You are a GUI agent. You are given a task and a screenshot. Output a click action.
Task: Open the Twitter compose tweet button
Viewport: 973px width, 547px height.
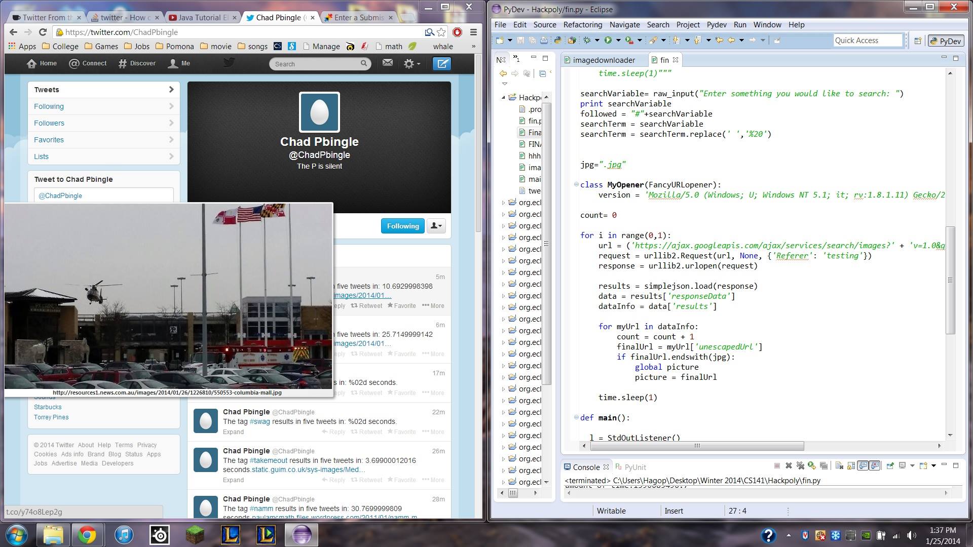pyautogui.click(x=442, y=63)
